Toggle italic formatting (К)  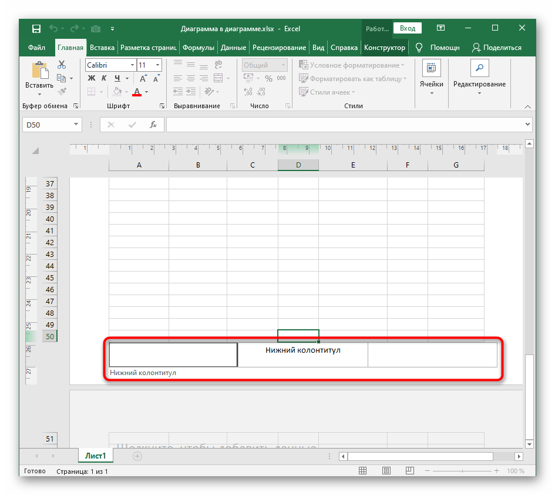[x=105, y=78]
